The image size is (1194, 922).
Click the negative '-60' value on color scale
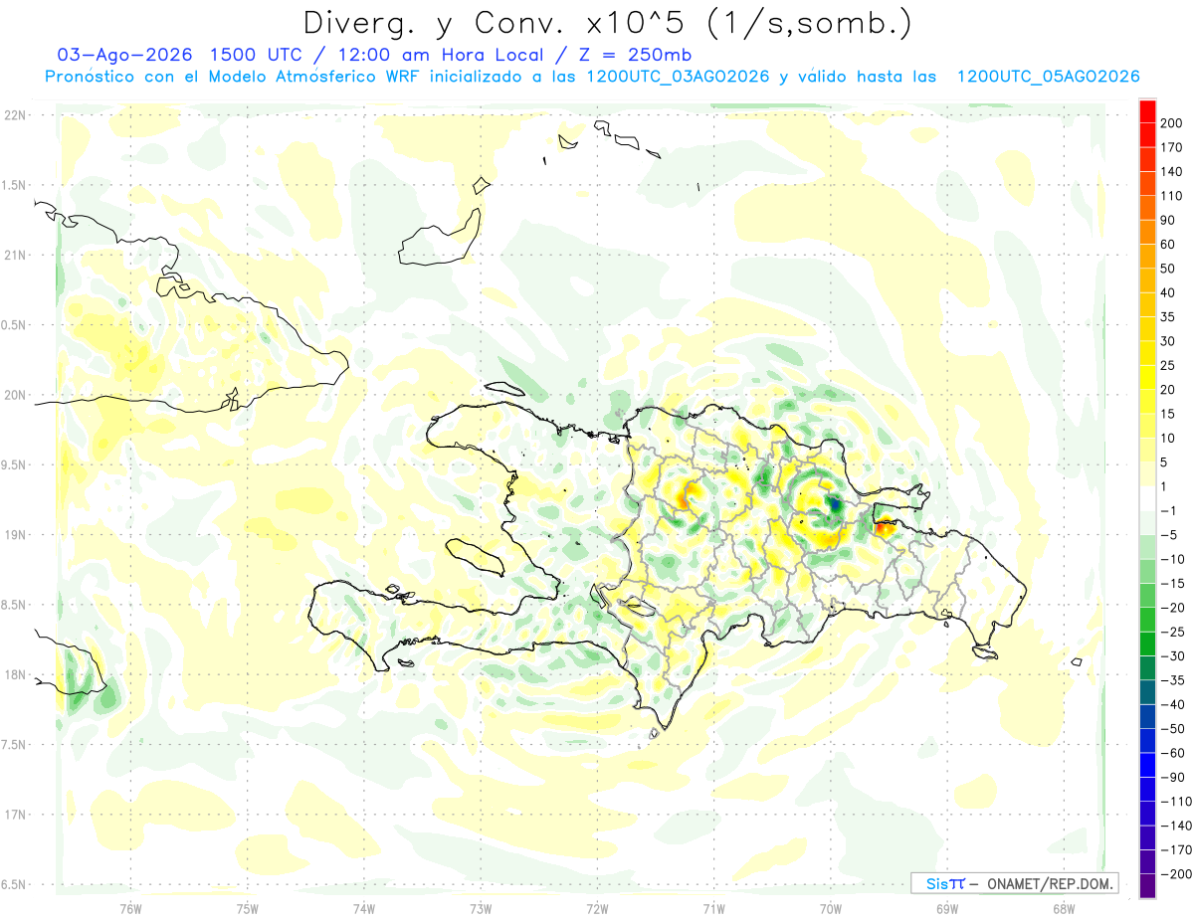(1172, 753)
